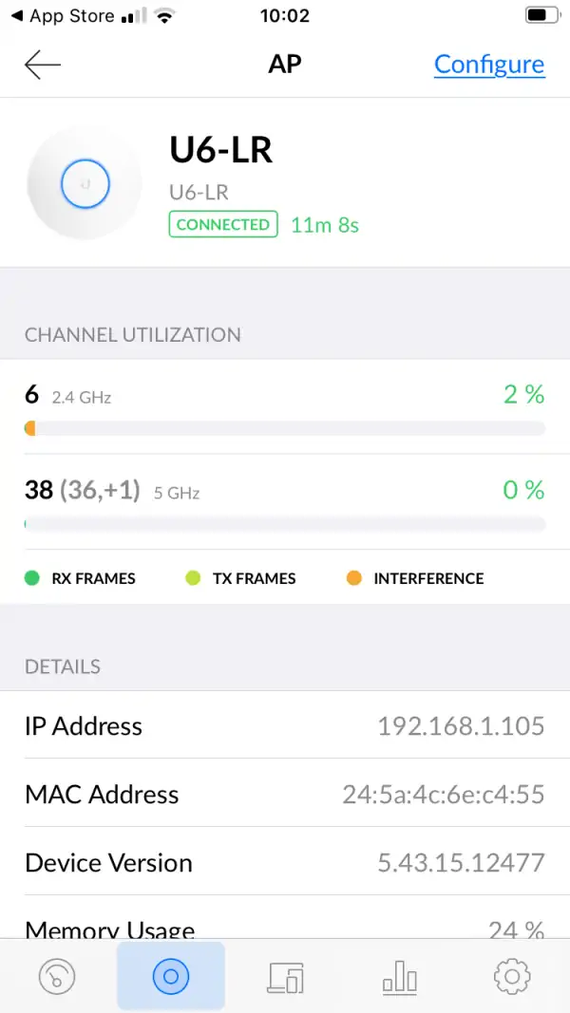
Task: Return to App Store via status bar
Action: point(63,16)
